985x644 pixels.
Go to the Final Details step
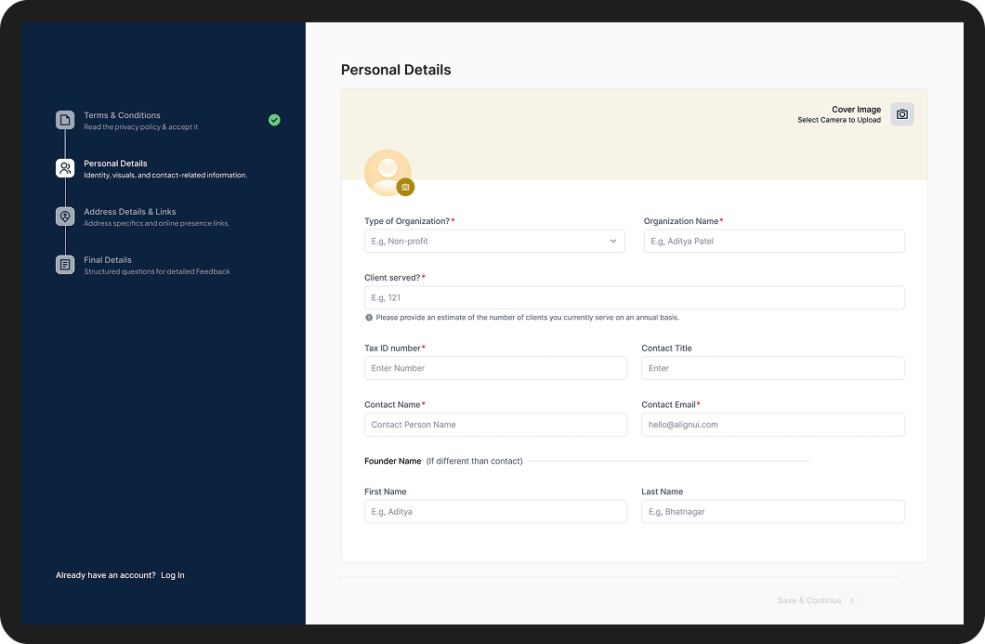click(142, 265)
